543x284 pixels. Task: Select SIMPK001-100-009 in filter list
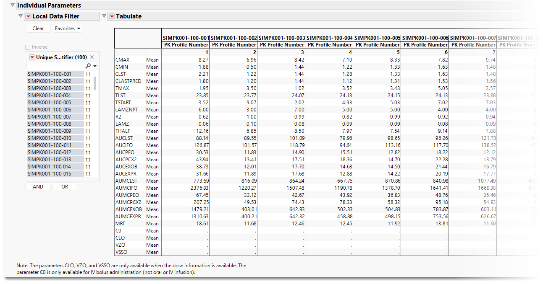[55, 131]
